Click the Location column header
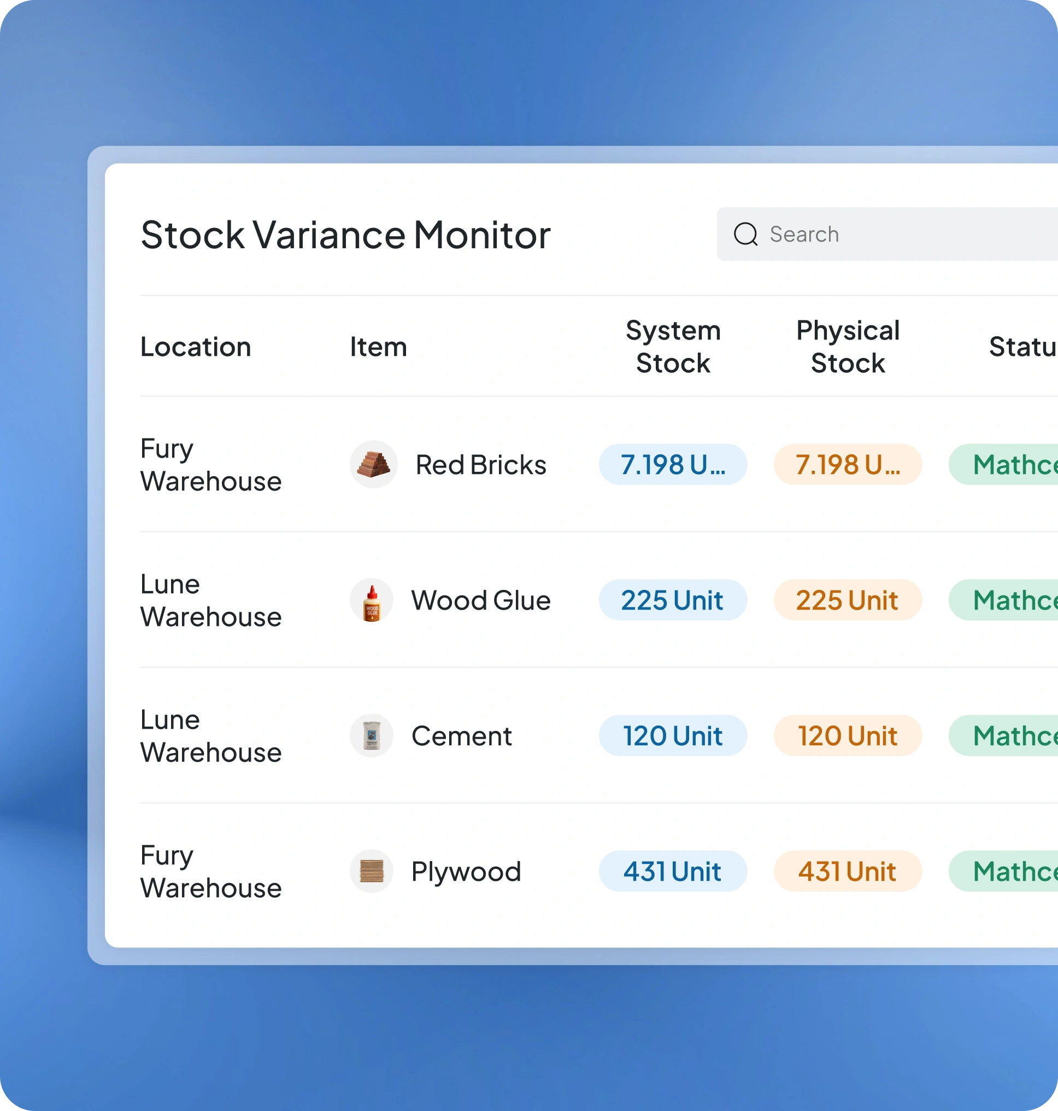Viewport: 1058px width, 1111px height. tap(196, 347)
